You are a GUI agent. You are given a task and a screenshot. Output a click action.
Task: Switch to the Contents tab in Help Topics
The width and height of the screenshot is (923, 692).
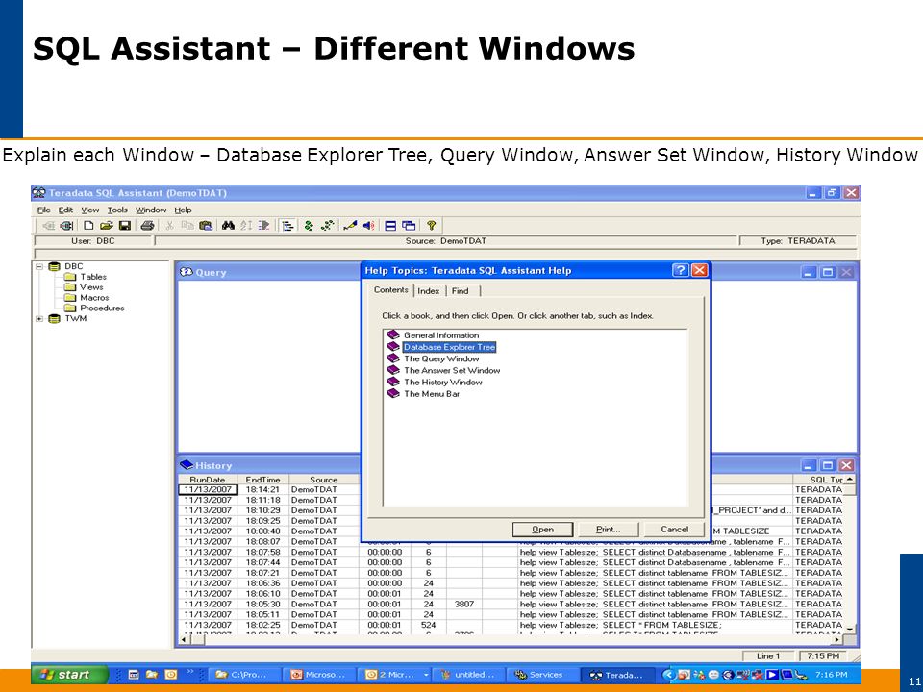(x=391, y=290)
